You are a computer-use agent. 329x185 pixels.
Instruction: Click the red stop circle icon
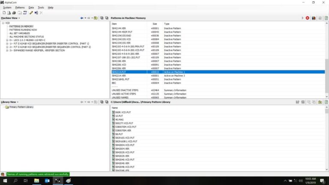coord(308,18)
